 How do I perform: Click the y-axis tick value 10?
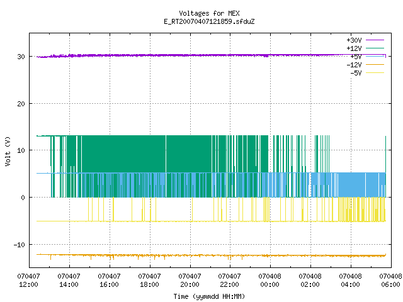pos(21,150)
